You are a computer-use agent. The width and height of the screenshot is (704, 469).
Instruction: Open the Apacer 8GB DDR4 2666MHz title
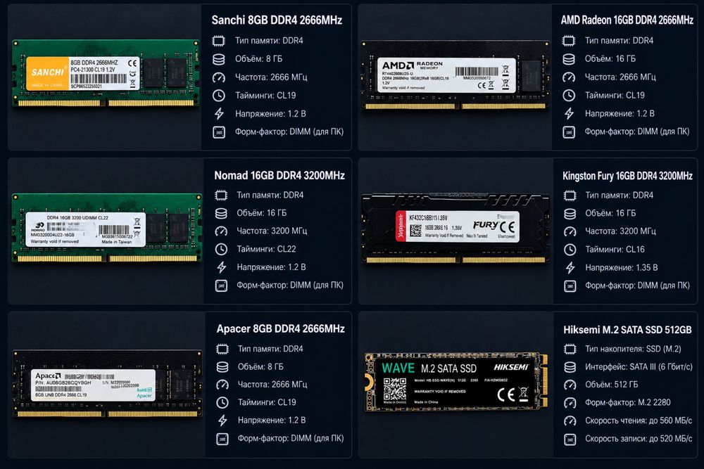point(281,328)
